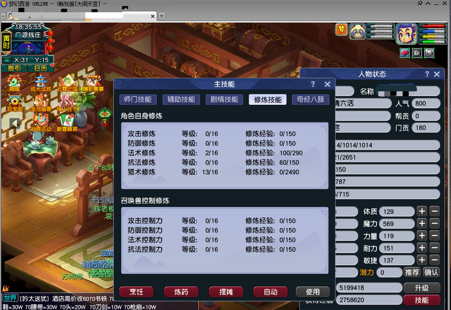
Task: Open help in the 人物状态 window
Action: coord(427,74)
